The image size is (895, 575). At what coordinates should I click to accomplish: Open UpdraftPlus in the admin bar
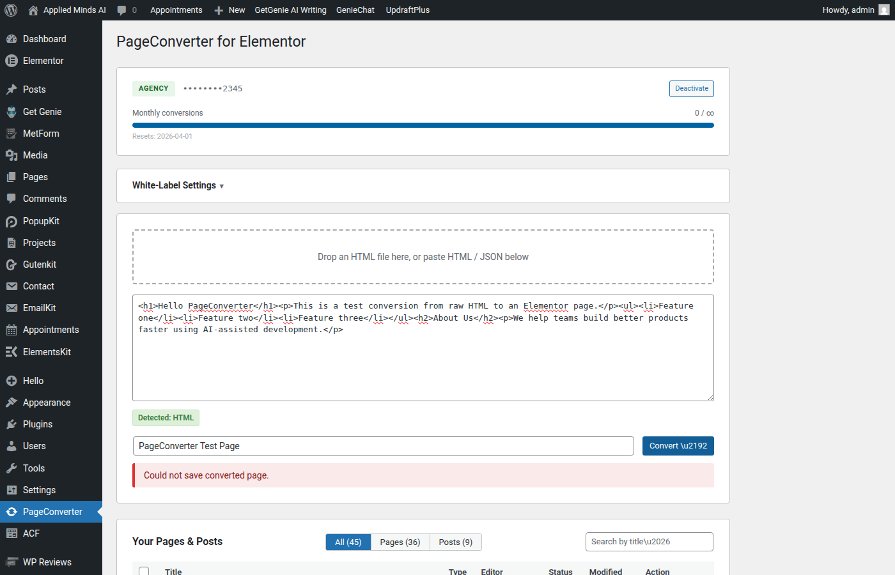pos(408,10)
